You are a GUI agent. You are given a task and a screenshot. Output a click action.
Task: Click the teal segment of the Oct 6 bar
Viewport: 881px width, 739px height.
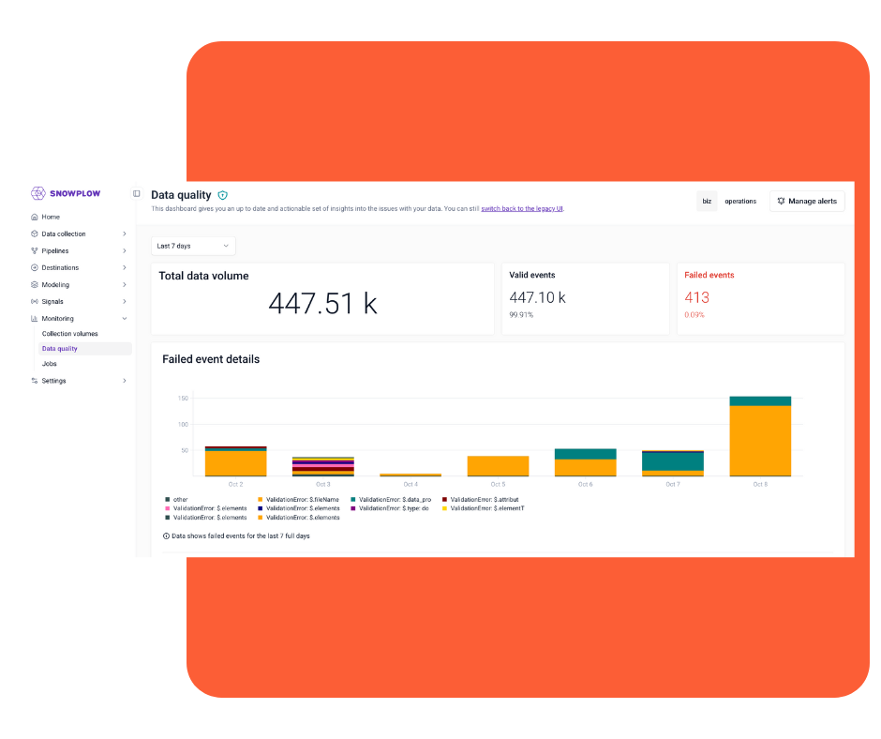pos(585,454)
